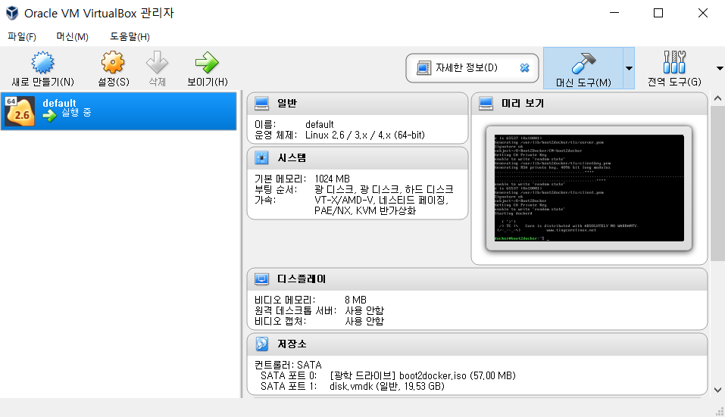
Task: Select 머신 도구(M) hammer button
Action: pos(583,68)
